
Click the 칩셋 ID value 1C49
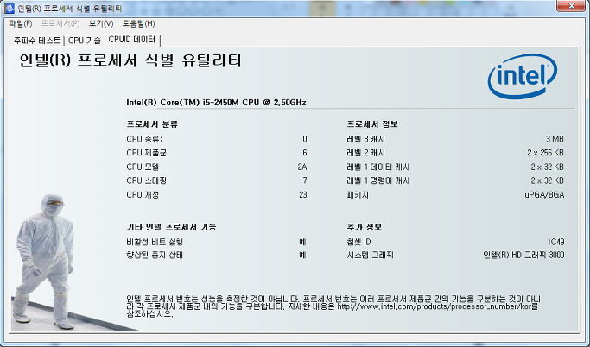coord(555,242)
